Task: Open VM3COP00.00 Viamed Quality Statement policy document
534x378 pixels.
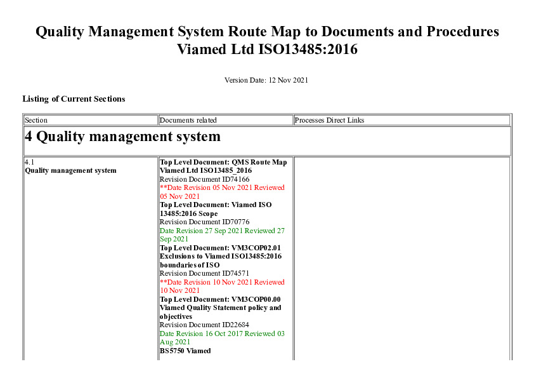Action: 220,307
